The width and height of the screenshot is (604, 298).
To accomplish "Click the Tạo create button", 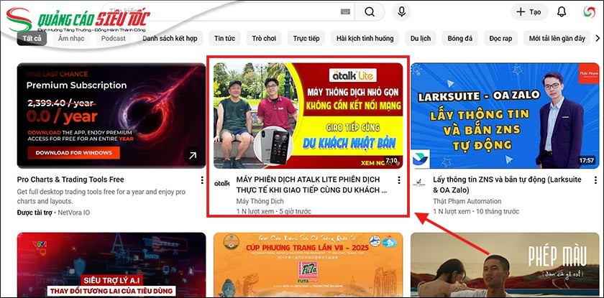I will point(529,12).
